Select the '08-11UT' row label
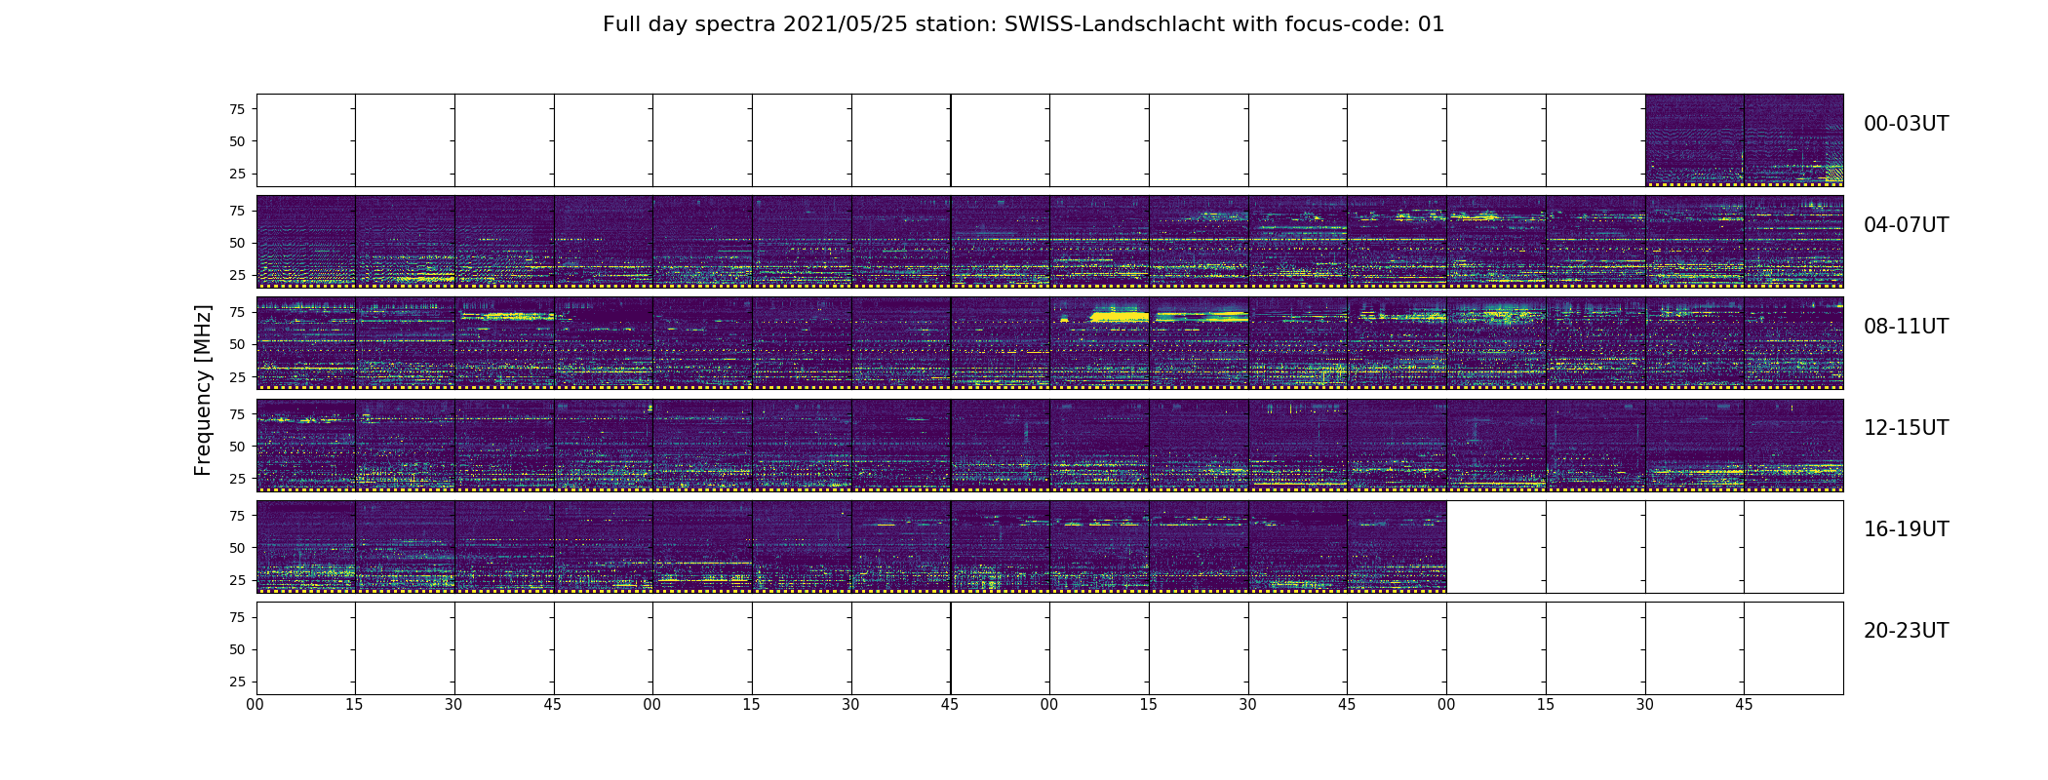Screen dimensions: 2048x780 pos(1906,327)
